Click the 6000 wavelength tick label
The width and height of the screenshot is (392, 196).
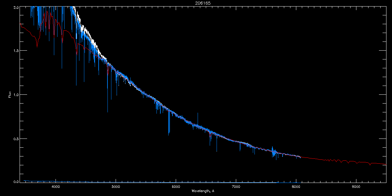[176, 187]
